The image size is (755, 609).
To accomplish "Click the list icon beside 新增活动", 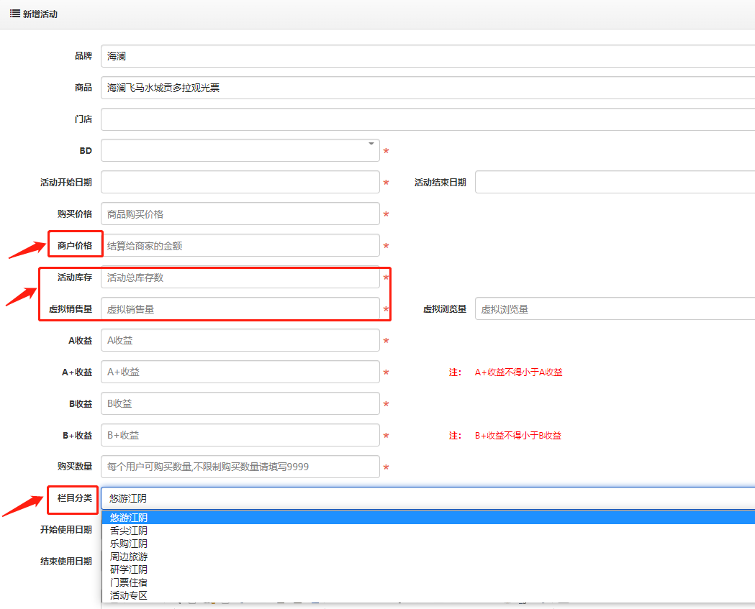I will 14,14.
